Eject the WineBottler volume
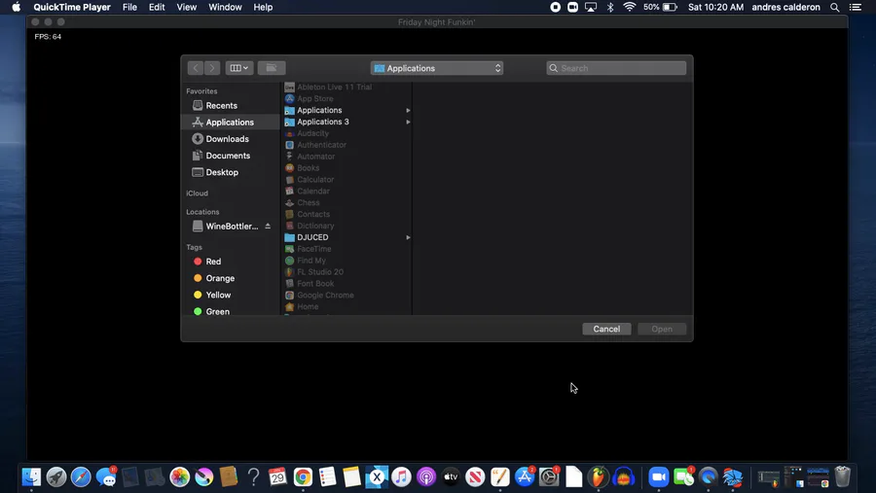 pyautogui.click(x=268, y=227)
